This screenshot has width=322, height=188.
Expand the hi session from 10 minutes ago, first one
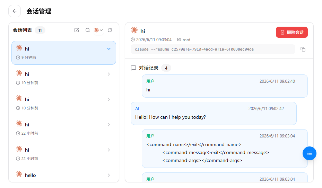click(x=109, y=74)
